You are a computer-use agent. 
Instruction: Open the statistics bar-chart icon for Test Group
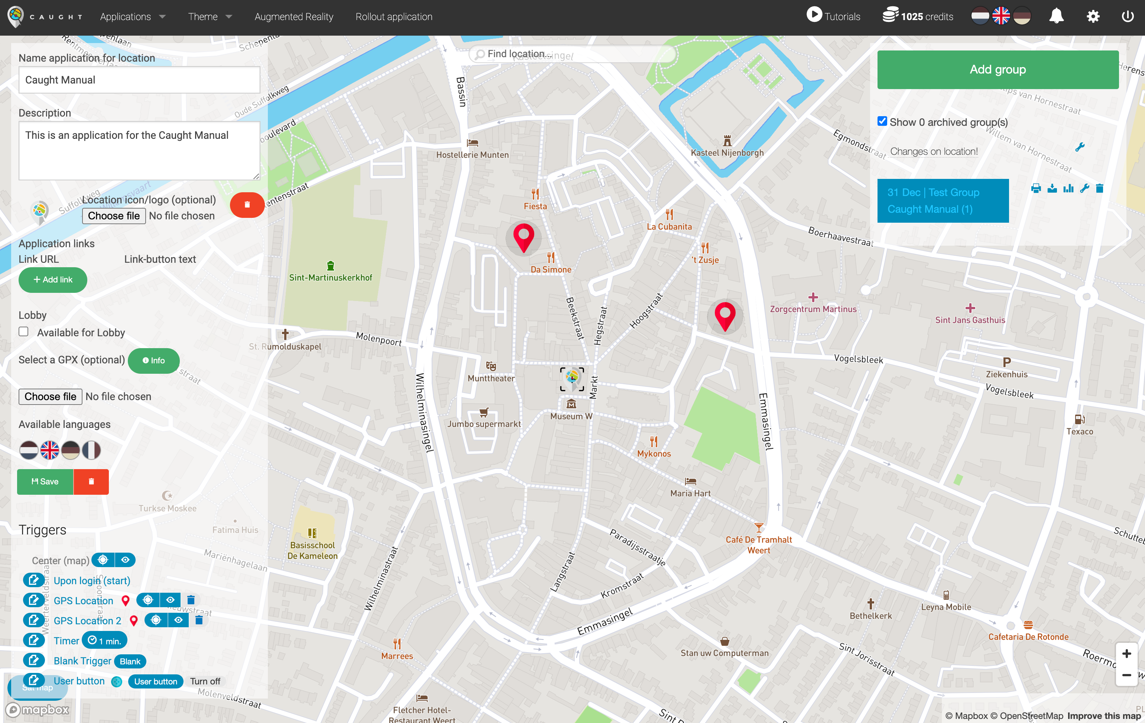1068,189
